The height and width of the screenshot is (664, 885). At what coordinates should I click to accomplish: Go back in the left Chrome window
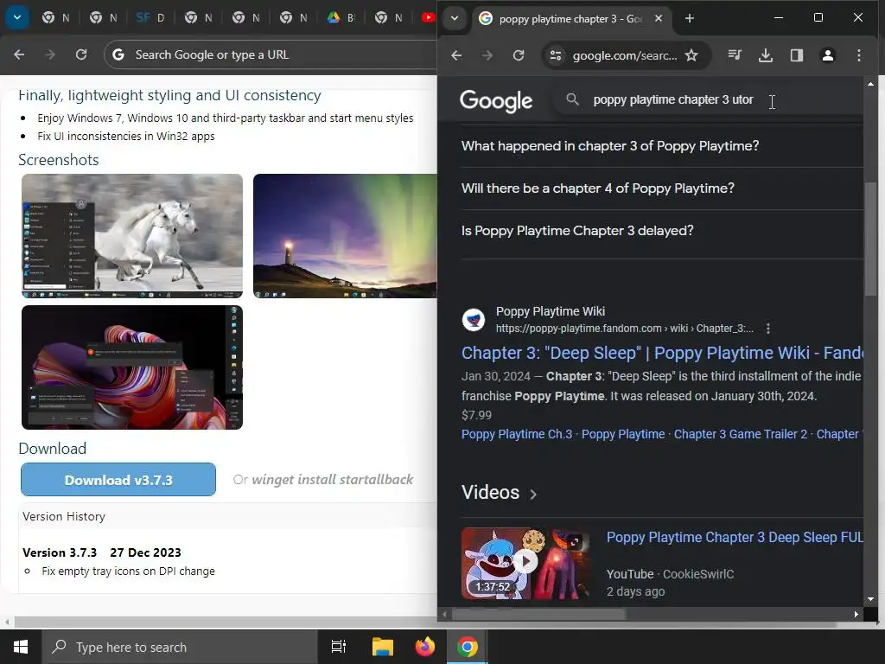(19, 54)
